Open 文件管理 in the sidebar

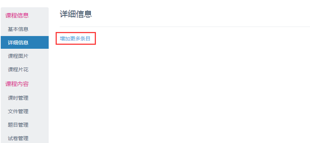coord(25,111)
